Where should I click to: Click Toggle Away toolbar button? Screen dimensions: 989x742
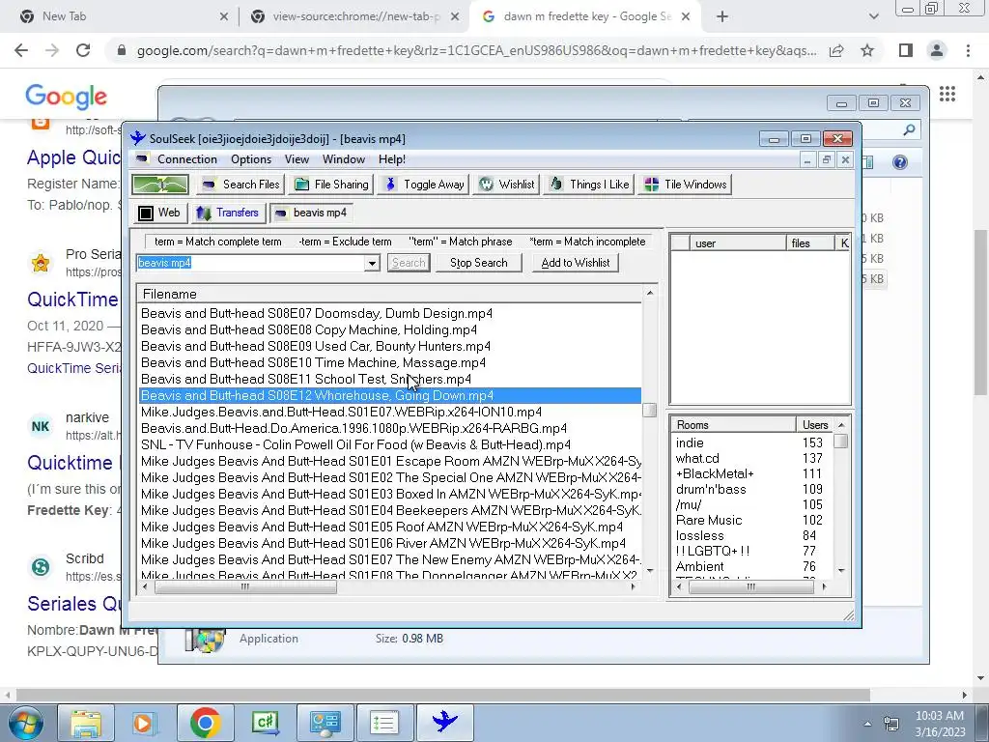pyautogui.click(x=425, y=185)
